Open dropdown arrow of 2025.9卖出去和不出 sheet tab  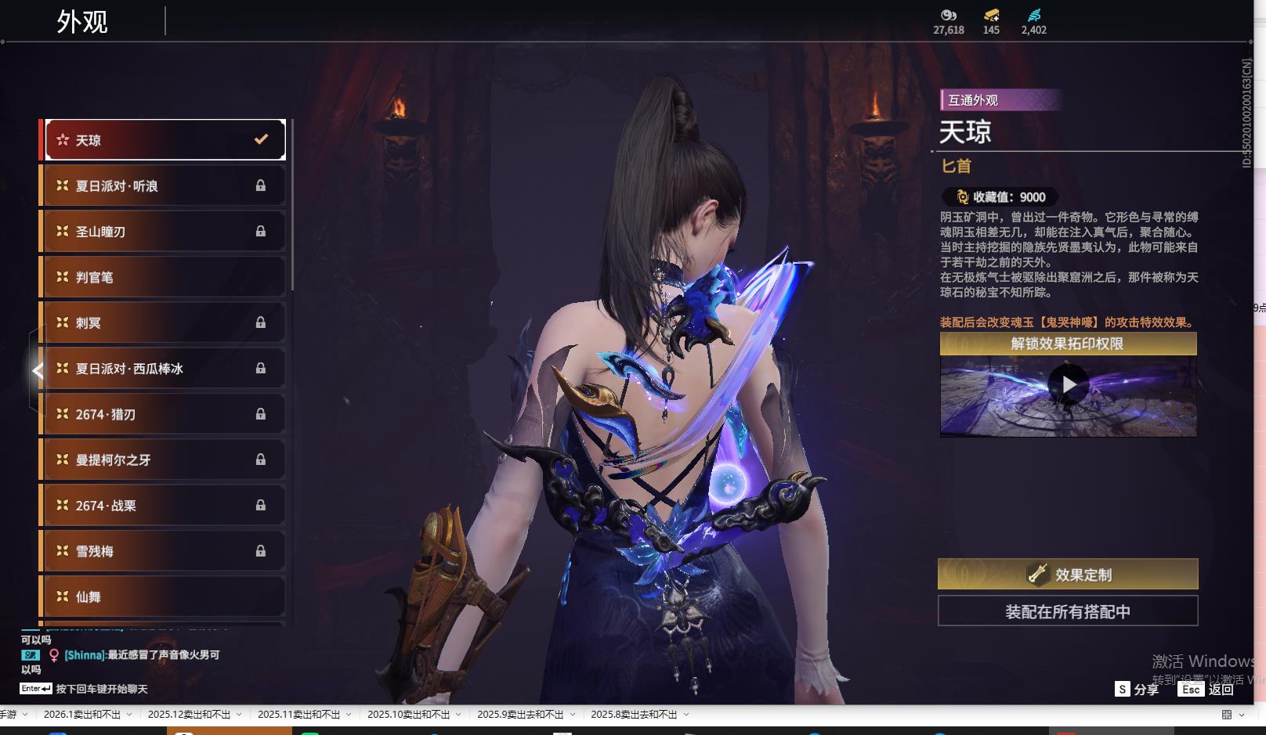[573, 715]
